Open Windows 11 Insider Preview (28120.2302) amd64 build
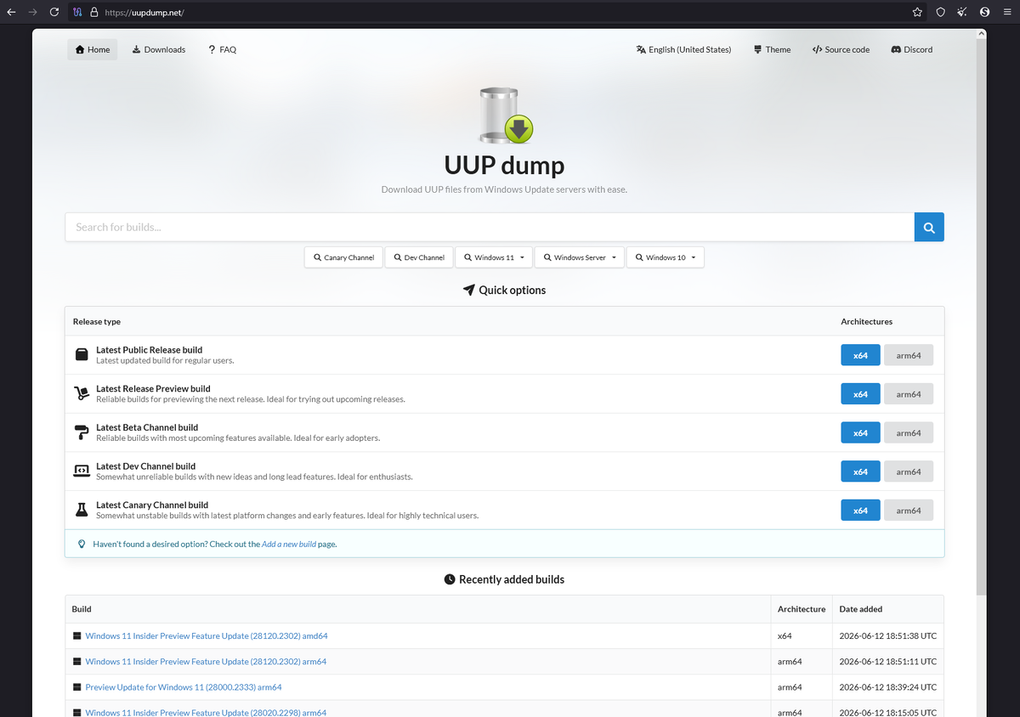Image resolution: width=1020 pixels, height=717 pixels. 207,636
